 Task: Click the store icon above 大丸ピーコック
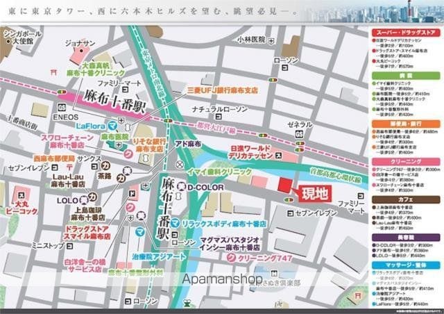coord(22,195)
